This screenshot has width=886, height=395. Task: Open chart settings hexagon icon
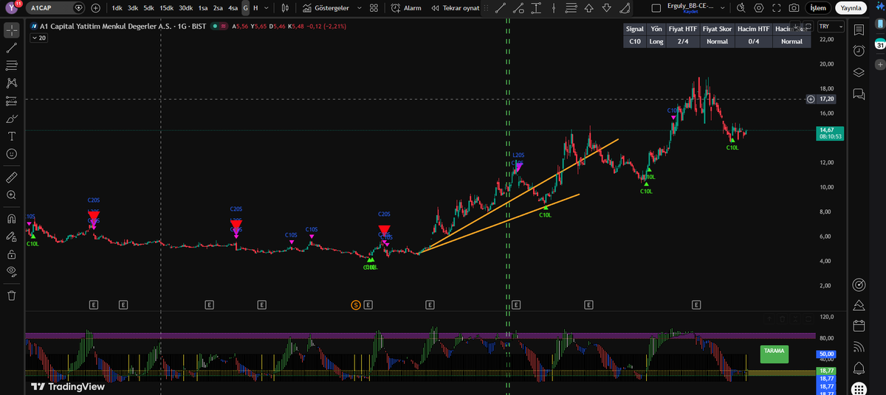click(759, 8)
